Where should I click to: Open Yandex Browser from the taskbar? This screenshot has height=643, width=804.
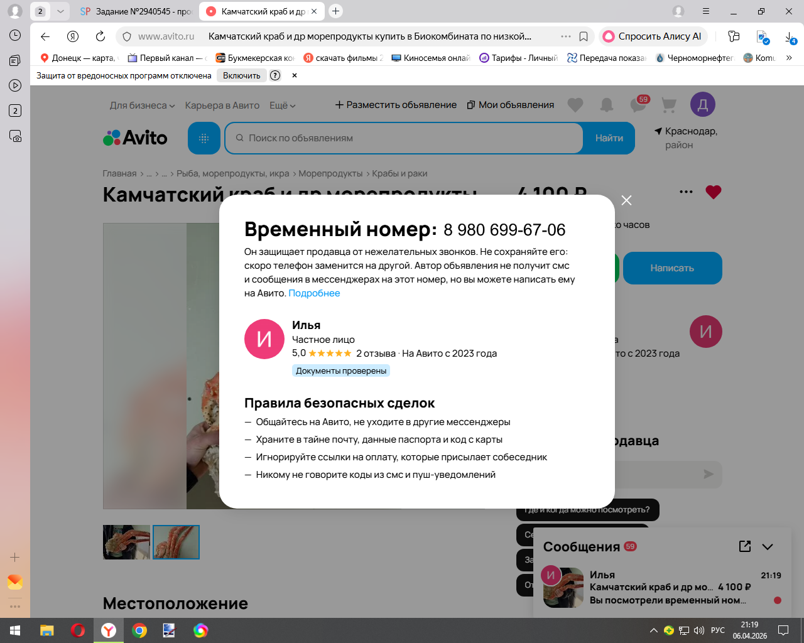(109, 630)
